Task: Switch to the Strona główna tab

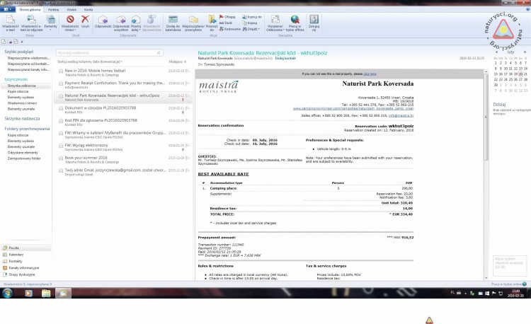Action: (30, 10)
